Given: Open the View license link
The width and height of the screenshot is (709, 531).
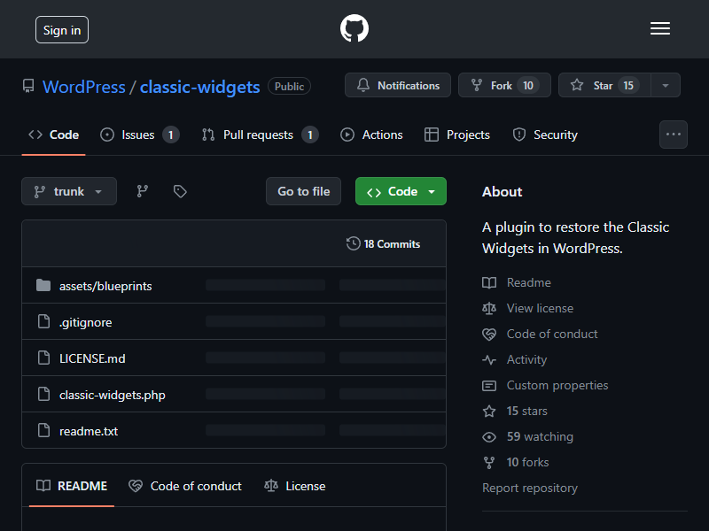Looking at the screenshot, I should (x=540, y=308).
